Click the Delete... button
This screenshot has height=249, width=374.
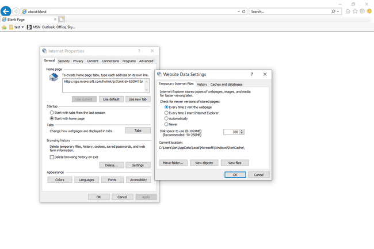click(x=112, y=165)
